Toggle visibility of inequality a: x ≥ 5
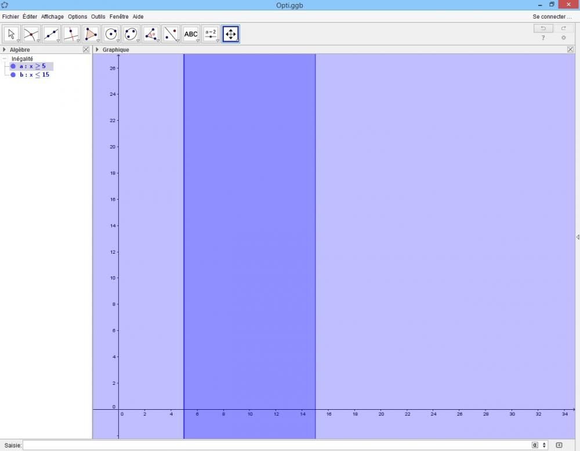Viewport: 580px width, 451px height. coord(13,66)
